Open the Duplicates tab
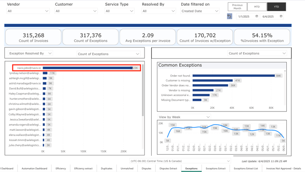Image resolution: width=305 pixels, height=172 pixels. (106, 168)
